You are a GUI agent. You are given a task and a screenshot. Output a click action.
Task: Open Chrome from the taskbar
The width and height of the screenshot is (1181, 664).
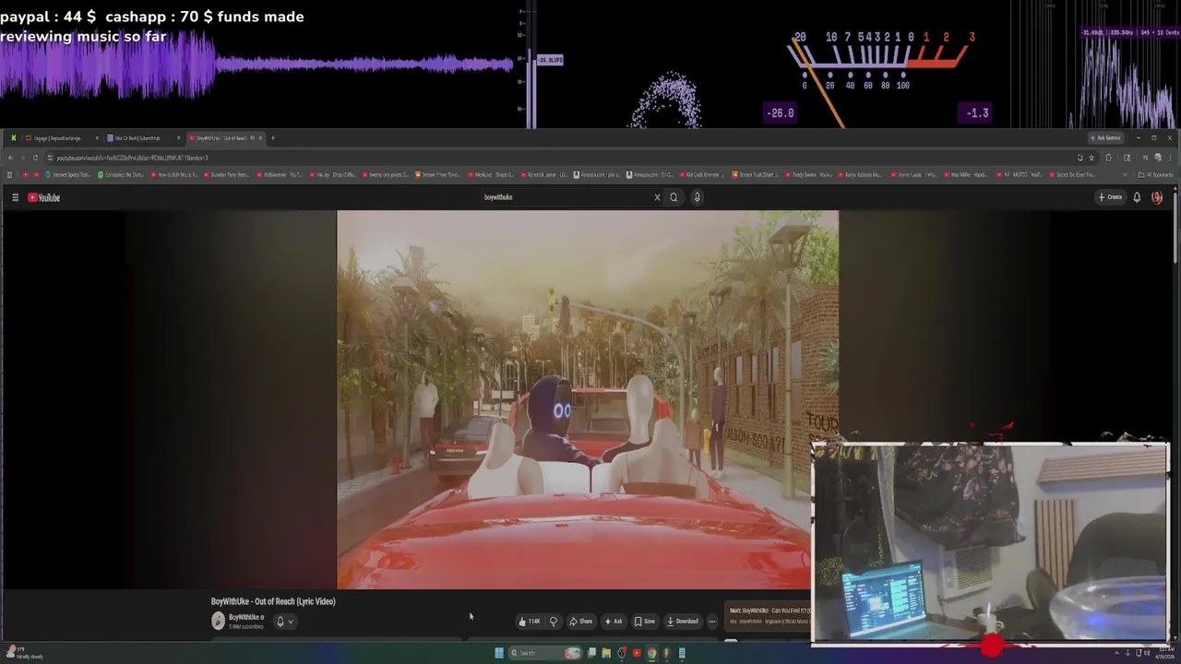click(x=651, y=653)
